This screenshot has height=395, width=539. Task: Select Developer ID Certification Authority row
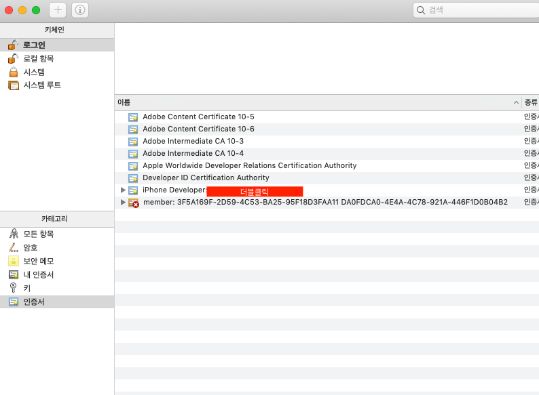point(327,178)
